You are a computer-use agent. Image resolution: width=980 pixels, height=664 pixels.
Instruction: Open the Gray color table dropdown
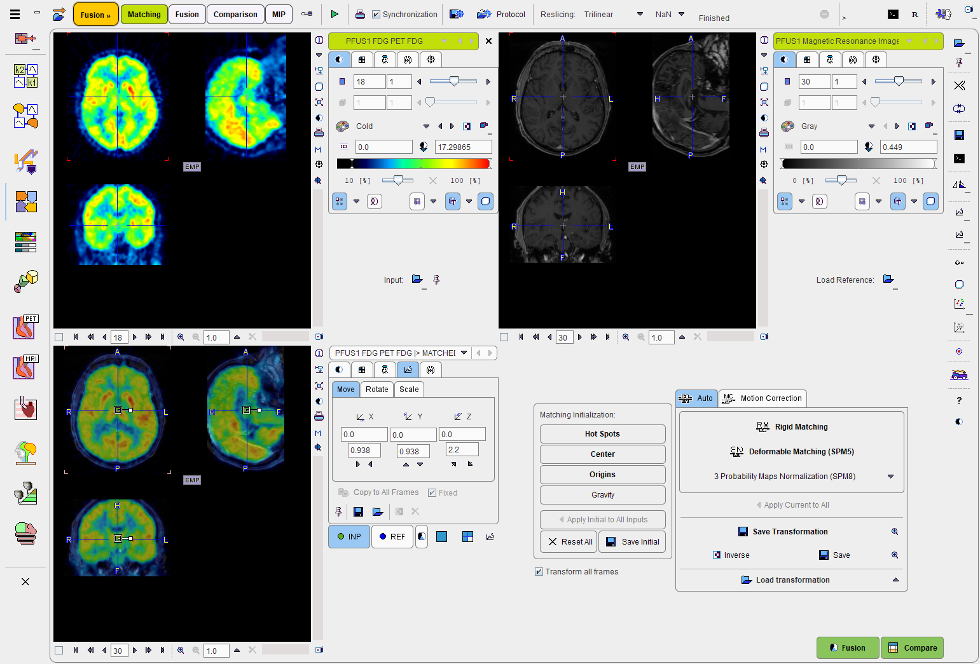tap(871, 126)
